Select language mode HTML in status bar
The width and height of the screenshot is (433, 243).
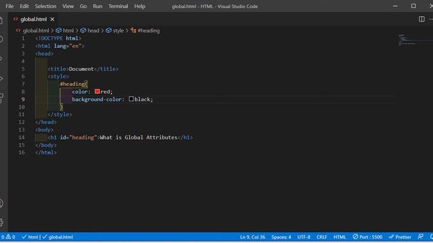click(x=340, y=237)
